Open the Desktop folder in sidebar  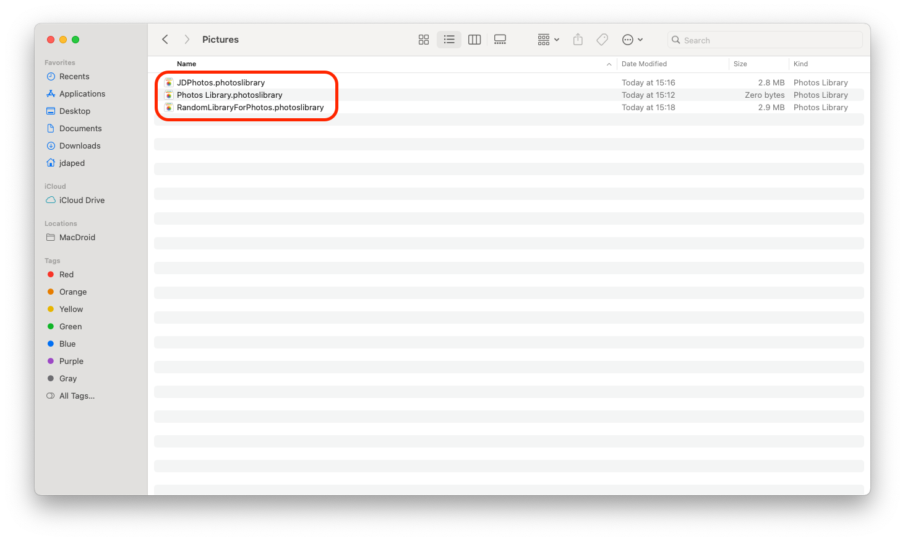click(75, 111)
